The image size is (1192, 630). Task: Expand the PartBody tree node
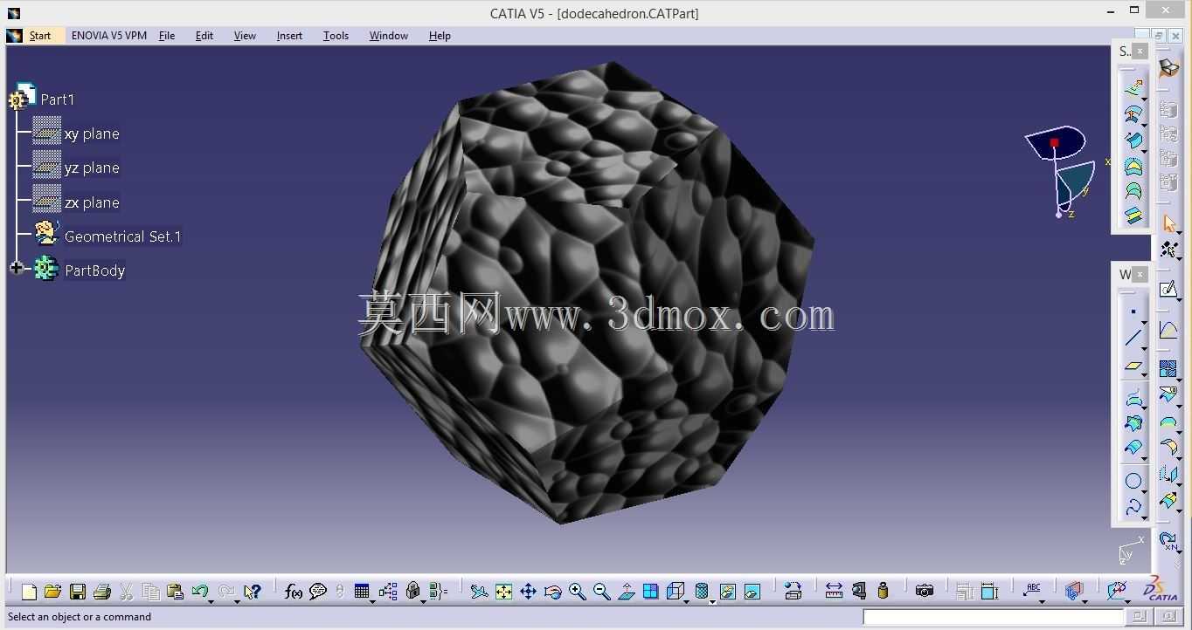pyautogui.click(x=17, y=268)
